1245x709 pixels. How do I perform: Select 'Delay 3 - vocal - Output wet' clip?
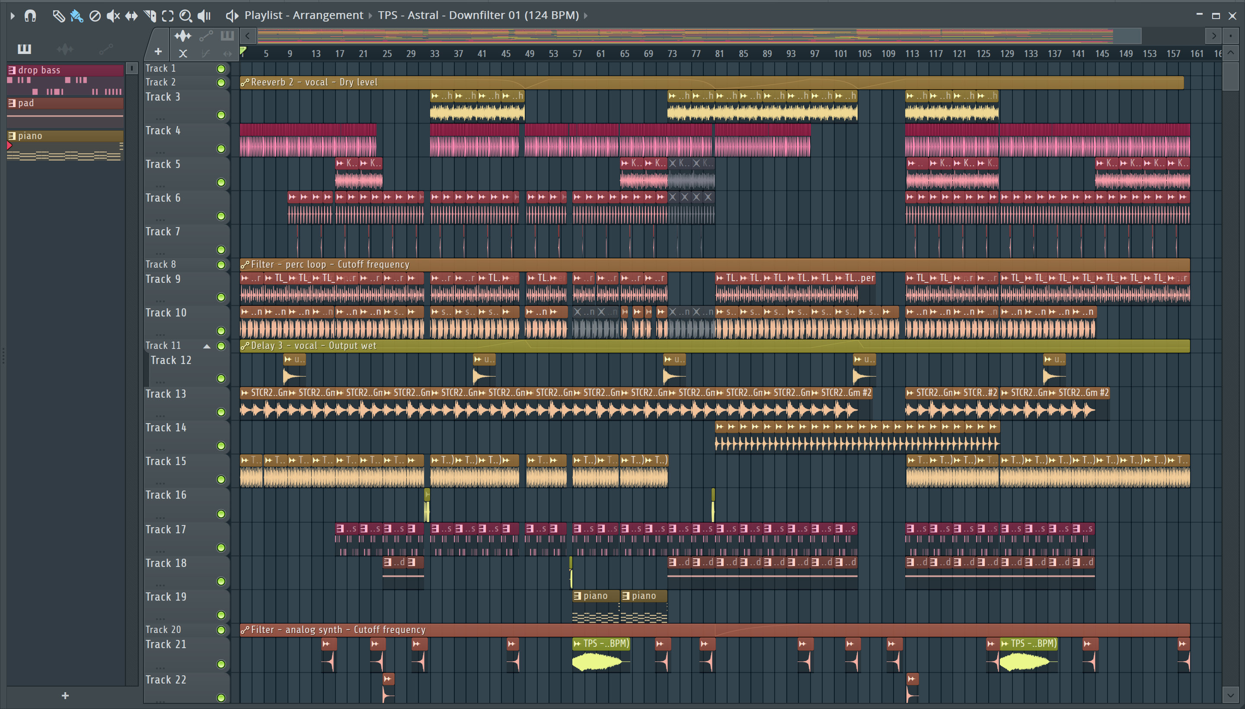pyautogui.click(x=715, y=345)
